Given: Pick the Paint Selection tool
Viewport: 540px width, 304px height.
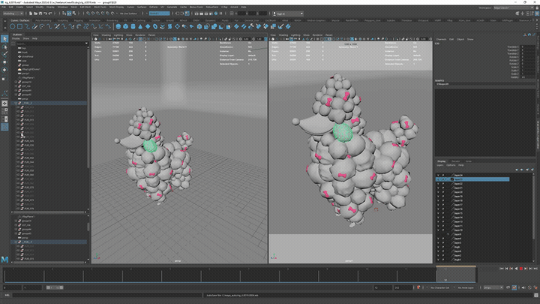Looking at the screenshot, I should 4,55.
